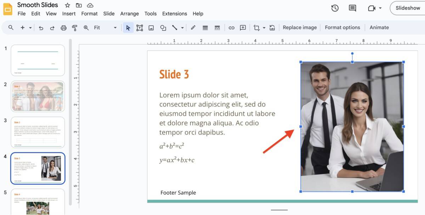The width and height of the screenshot is (425, 215).
Task: Select the Shape tool
Action: 163,27
